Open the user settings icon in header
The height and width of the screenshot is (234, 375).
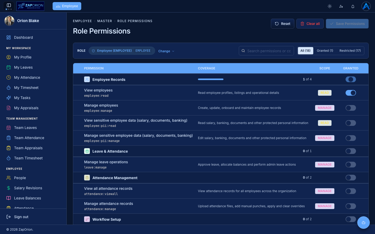tap(341, 6)
